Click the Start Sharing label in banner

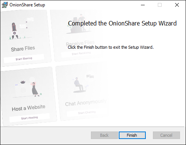24,58
